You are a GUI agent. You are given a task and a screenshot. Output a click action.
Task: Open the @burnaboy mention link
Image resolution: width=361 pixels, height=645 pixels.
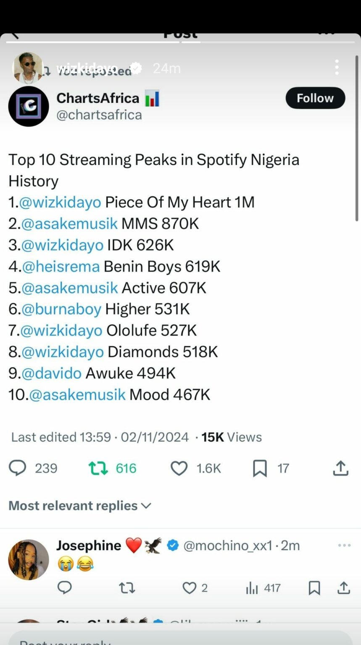61,309
